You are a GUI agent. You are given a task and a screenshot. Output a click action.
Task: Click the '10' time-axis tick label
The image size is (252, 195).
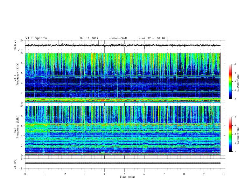click(x=224, y=174)
